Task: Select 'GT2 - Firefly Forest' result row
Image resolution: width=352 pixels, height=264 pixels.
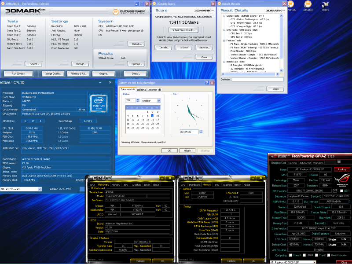Action: [x=246, y=23]
